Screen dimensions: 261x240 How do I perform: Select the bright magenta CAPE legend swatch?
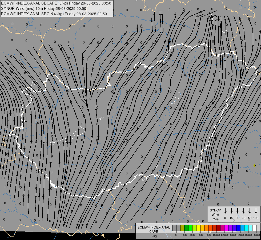[226, 228]
